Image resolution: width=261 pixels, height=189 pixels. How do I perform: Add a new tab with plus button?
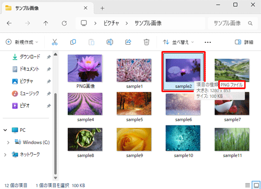coord(102,8)
